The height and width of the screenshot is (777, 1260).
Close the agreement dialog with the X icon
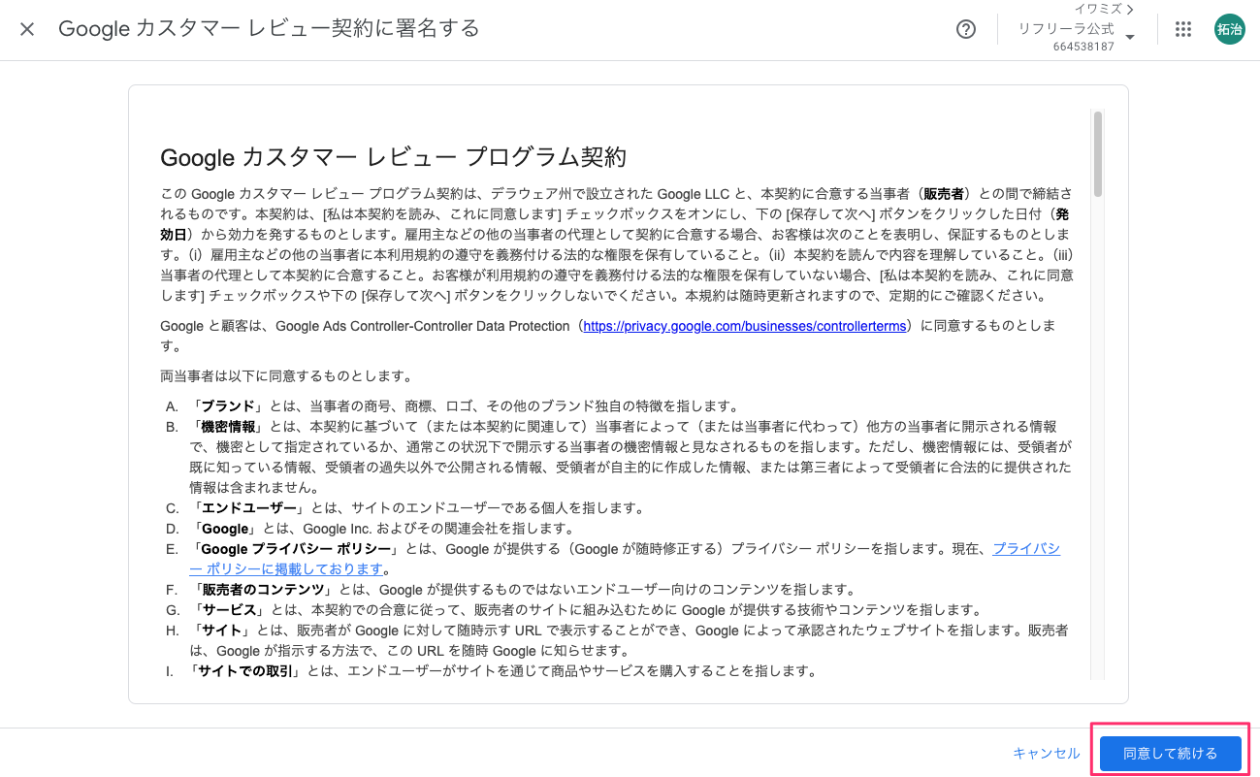point(27,29)
